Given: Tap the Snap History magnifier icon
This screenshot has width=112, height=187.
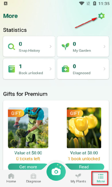Looking at the screenshot, I should [12, 46].
